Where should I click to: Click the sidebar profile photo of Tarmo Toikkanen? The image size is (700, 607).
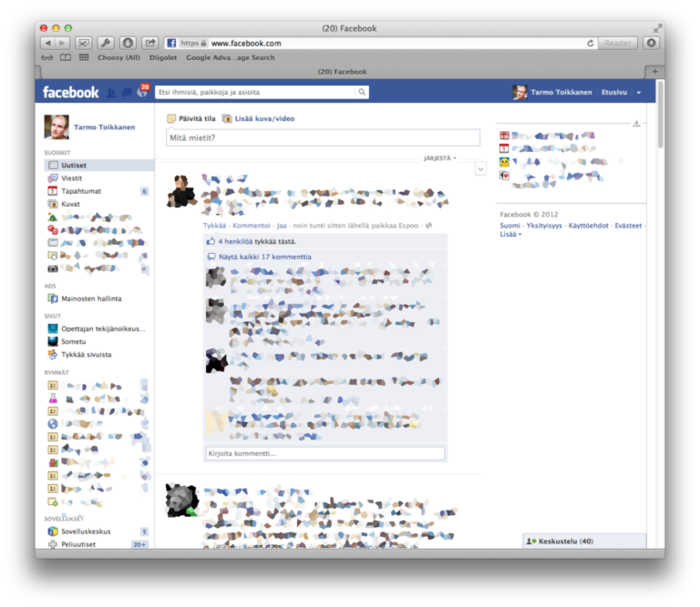[x=57, y=127]
